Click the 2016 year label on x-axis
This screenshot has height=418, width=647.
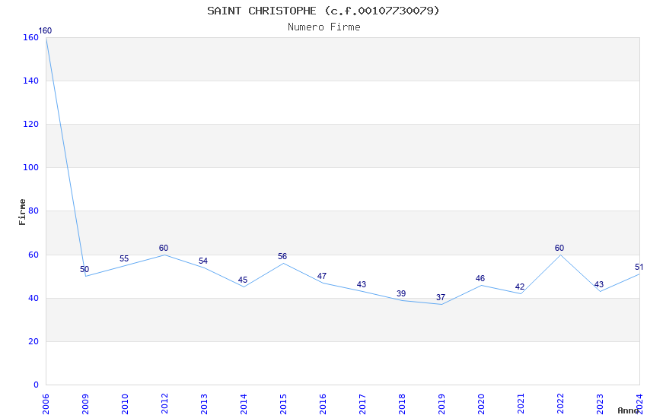(x=323, y=404)
